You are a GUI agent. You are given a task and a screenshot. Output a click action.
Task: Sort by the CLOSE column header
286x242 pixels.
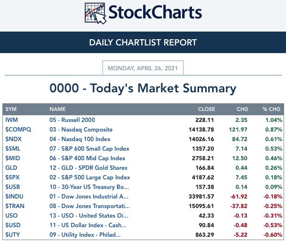(206, 109)
